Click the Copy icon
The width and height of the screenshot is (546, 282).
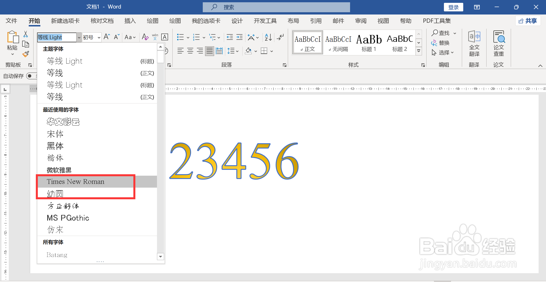click(x=26, y=44)
